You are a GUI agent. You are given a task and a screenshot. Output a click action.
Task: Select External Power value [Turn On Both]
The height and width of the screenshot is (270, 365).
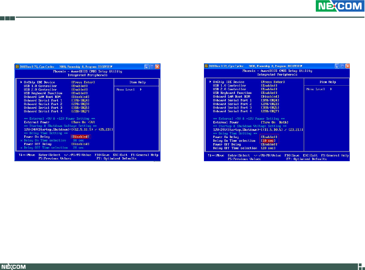point(275,122)
